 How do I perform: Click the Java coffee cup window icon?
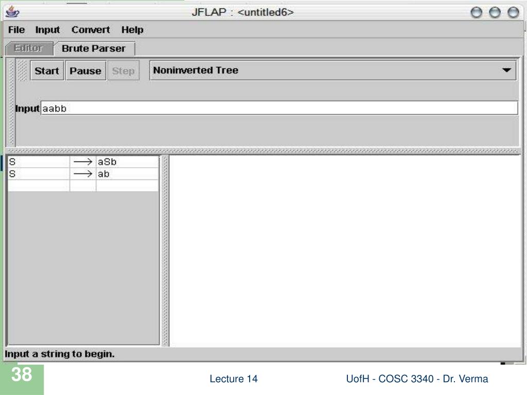[x=12, y=12]
